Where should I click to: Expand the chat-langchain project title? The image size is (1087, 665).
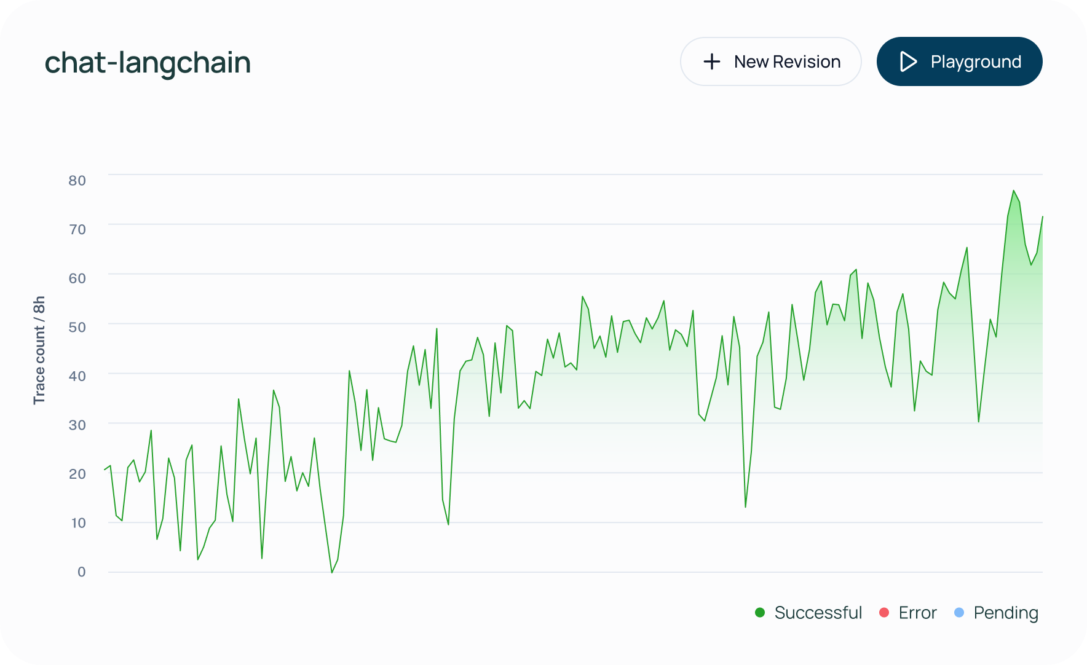[x=148, y=61]
